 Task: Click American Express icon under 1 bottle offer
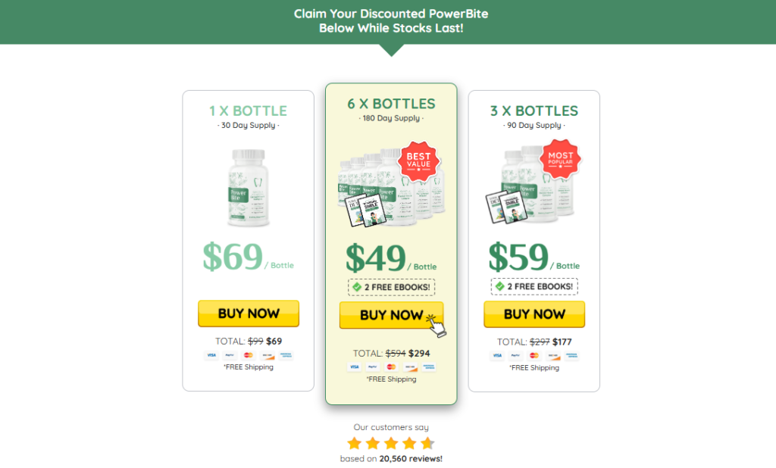click(286, 355)
